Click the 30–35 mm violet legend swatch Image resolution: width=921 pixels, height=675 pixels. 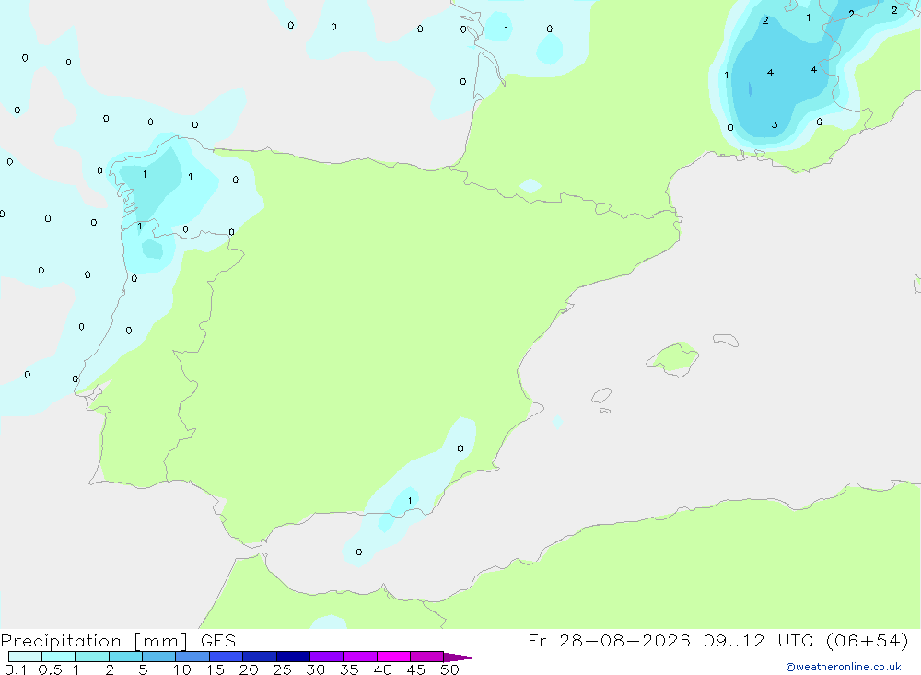pos(327,657)
